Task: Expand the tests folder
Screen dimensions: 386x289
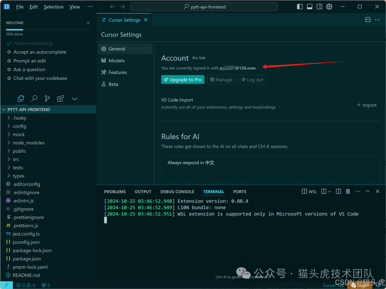Action: tap(48, 168)
